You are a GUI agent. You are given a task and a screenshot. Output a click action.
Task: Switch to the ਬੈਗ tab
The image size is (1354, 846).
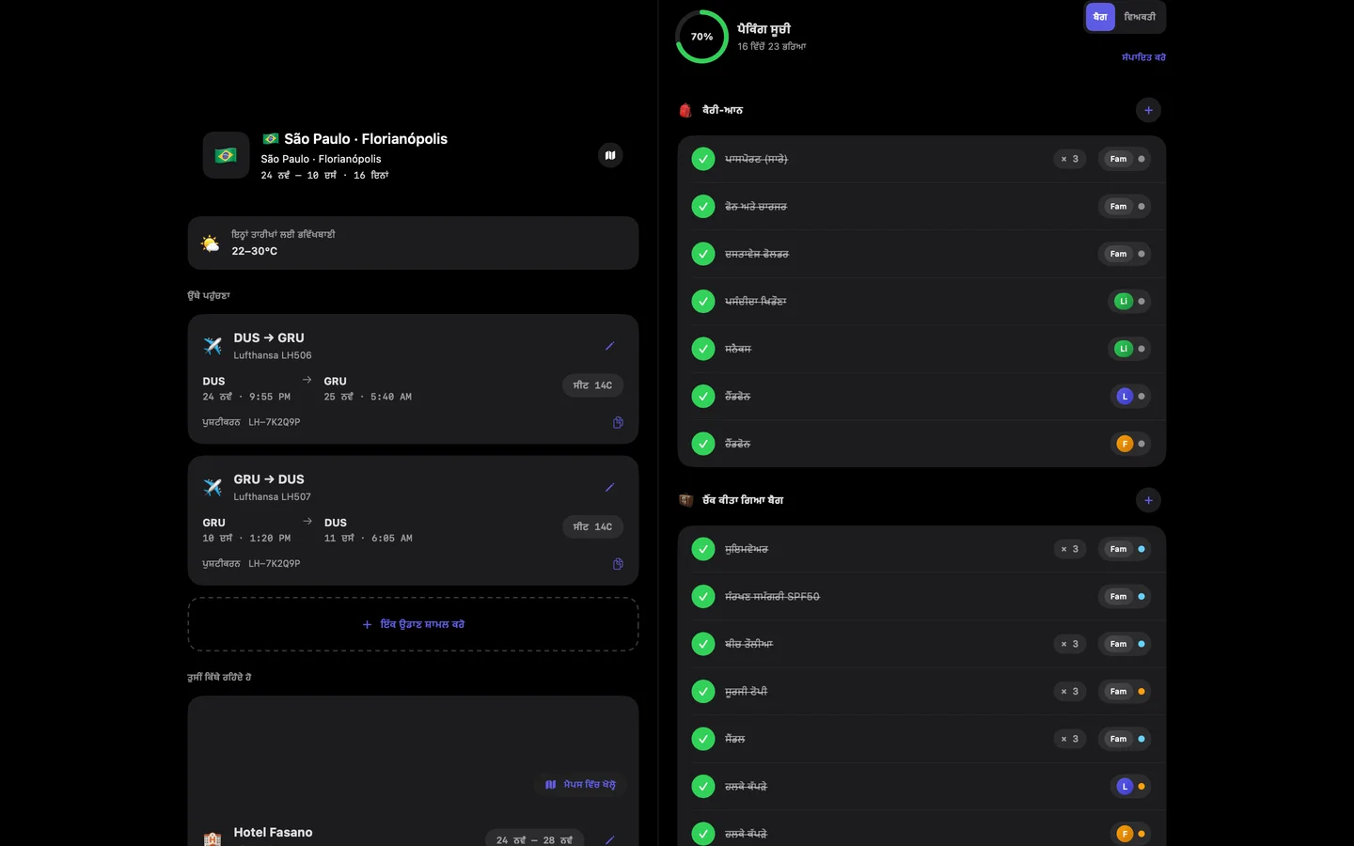tap(1100, 17)
